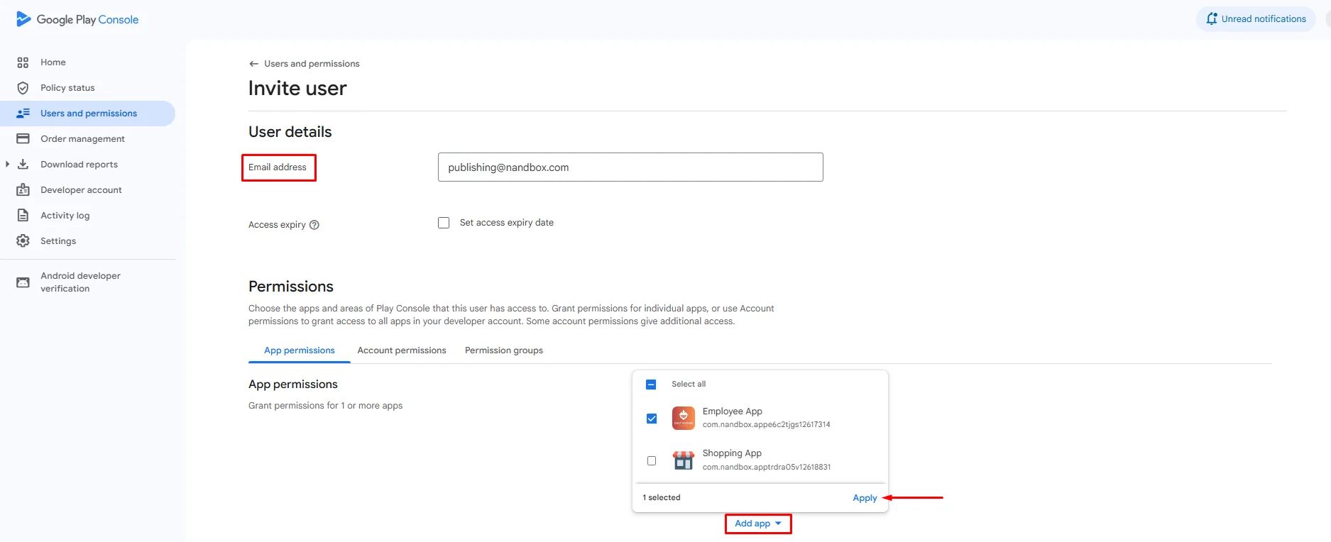The width and height of the screenshot is (1331, 542).
Task: Open the Permission groups tab
Action: click(504, 350)
